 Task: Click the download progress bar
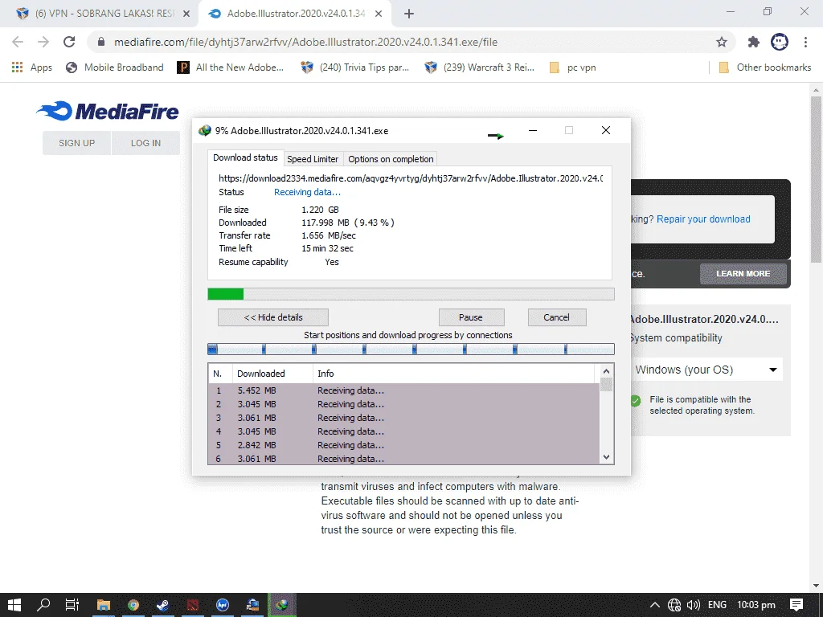(411, 294)
